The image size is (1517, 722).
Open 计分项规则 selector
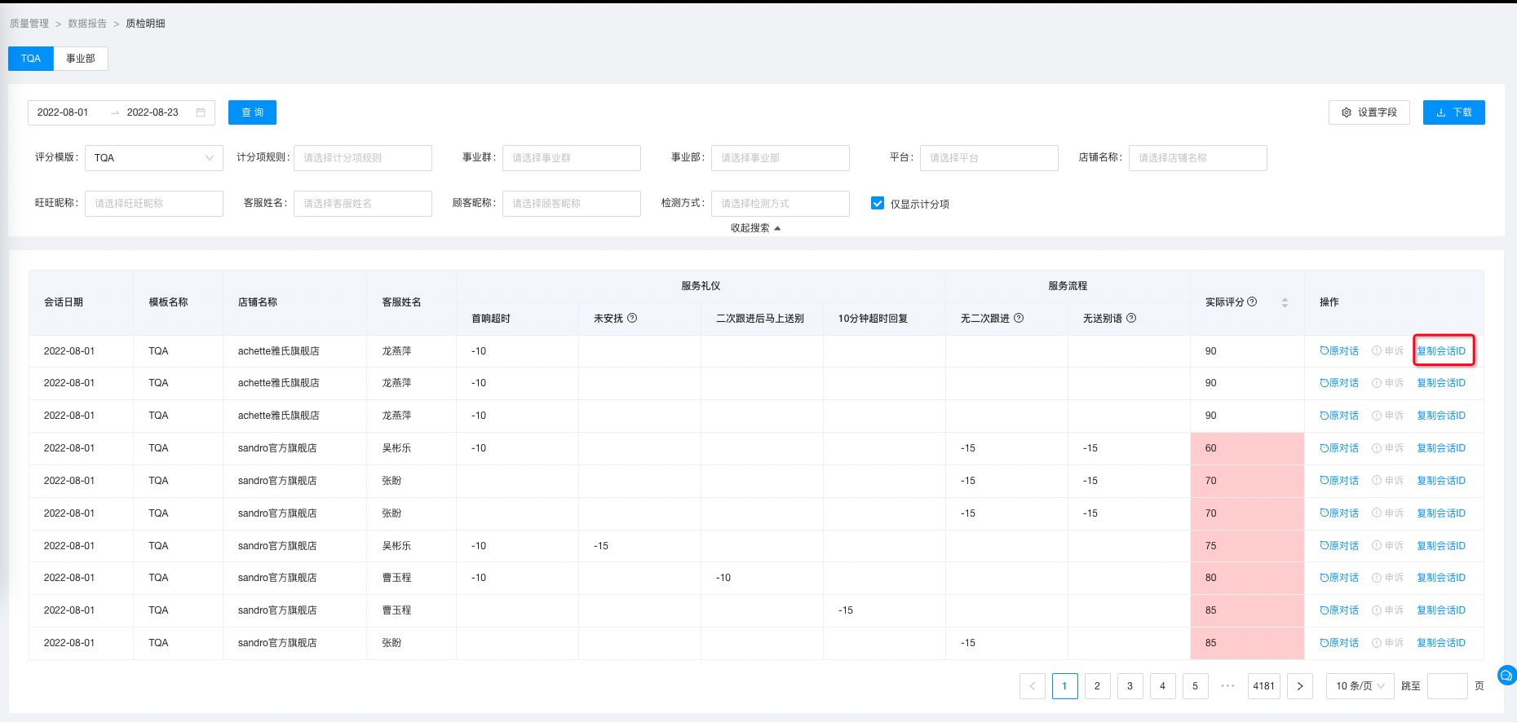[363, 158]
